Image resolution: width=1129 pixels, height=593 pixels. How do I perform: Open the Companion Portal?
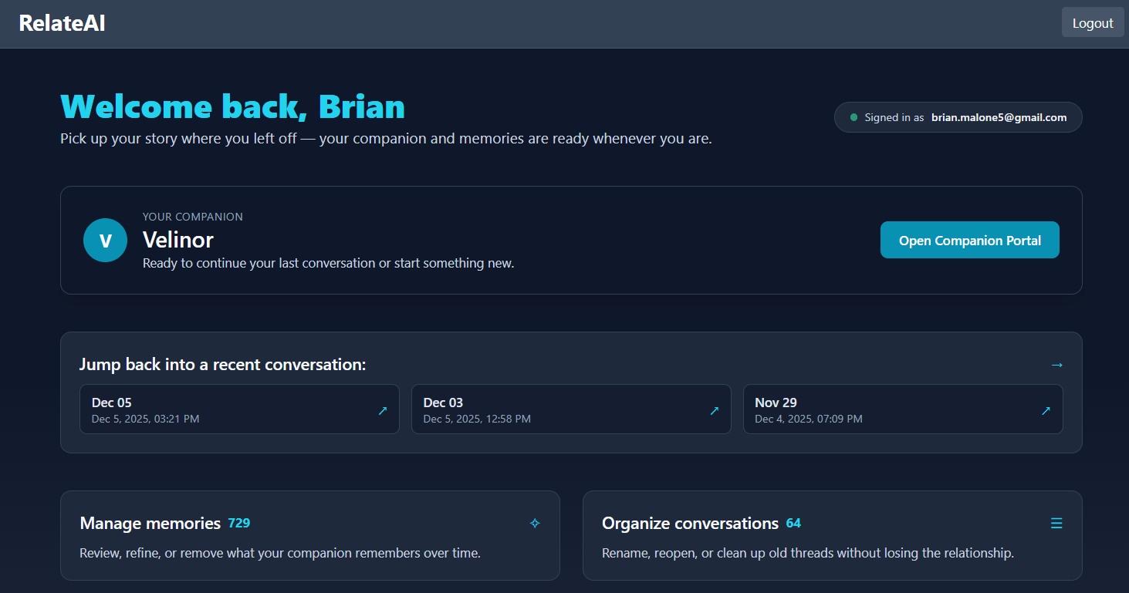pyautogui.click(x=969, y=240)
